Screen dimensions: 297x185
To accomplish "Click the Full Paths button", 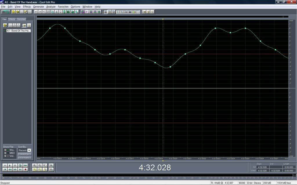I will 24,158.
